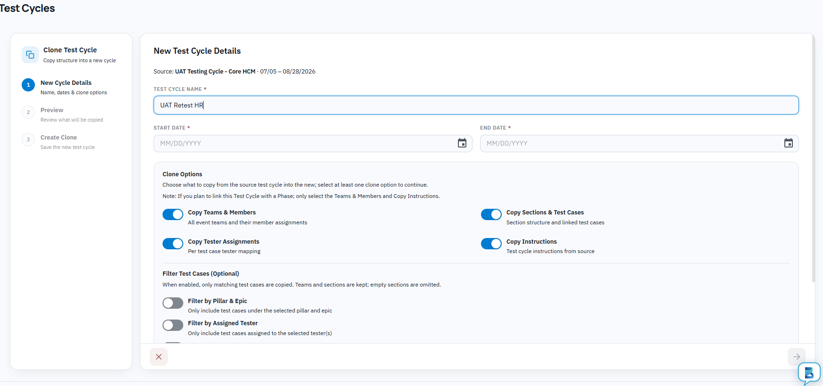
Task: Open the End Date calendar picker
Action: coord(788,143)
